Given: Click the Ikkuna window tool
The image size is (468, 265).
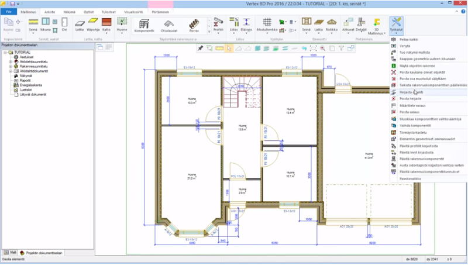Looking at the screenshot, I should pos(45,24).
